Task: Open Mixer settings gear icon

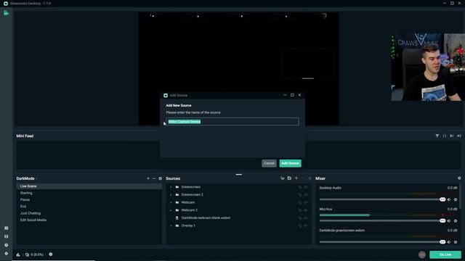Action: [x=459, y=178]
